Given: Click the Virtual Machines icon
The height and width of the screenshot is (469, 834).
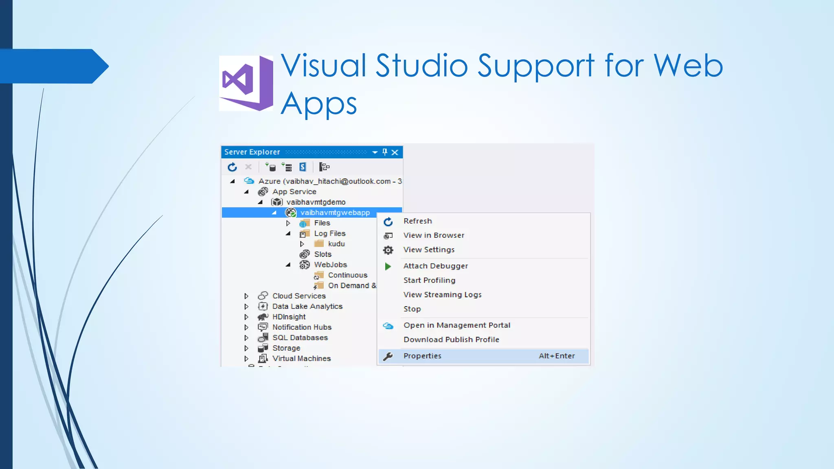Looking at the screenshot, I should (x=263, y=358).
